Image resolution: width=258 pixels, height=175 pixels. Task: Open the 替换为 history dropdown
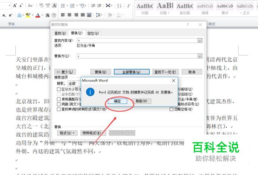tap(200, 56)
